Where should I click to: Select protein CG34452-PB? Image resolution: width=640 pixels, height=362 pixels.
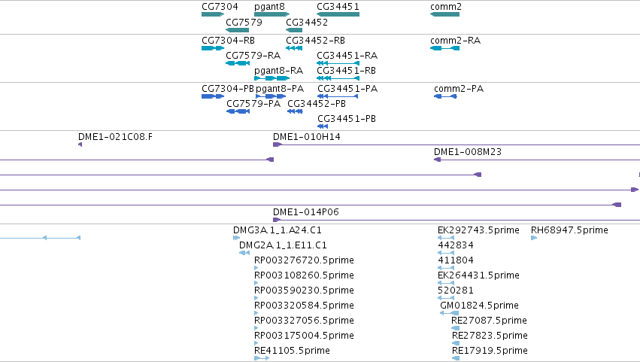coord(295,111)
